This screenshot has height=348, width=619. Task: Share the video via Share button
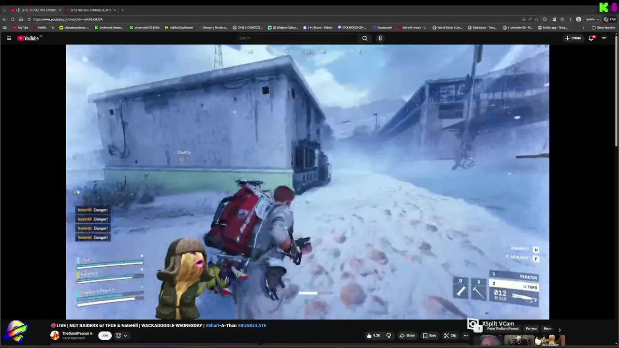[407, 335]
